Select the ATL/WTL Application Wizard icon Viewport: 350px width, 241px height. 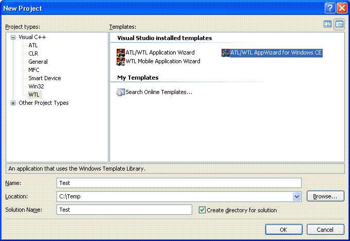click(121, 52)
